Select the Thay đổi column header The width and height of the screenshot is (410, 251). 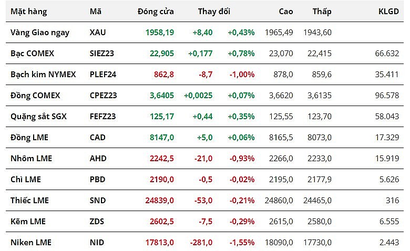click(214, 12)
